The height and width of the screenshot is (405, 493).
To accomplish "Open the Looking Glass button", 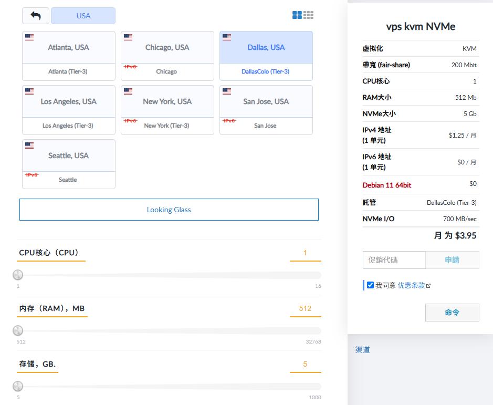I will [x=169, y=210].
